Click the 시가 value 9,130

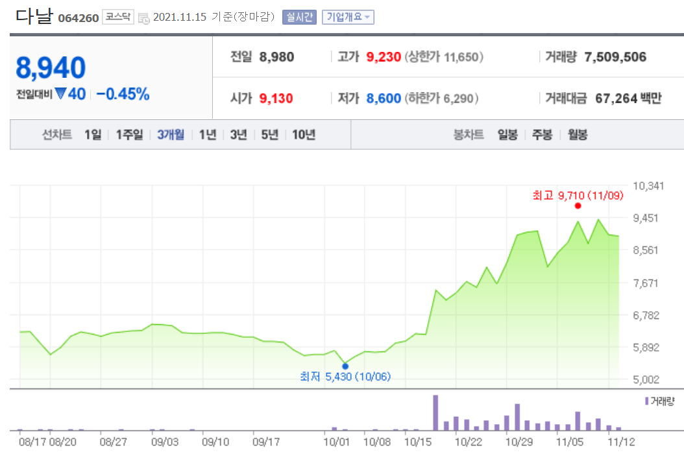[x=276, y=99]
